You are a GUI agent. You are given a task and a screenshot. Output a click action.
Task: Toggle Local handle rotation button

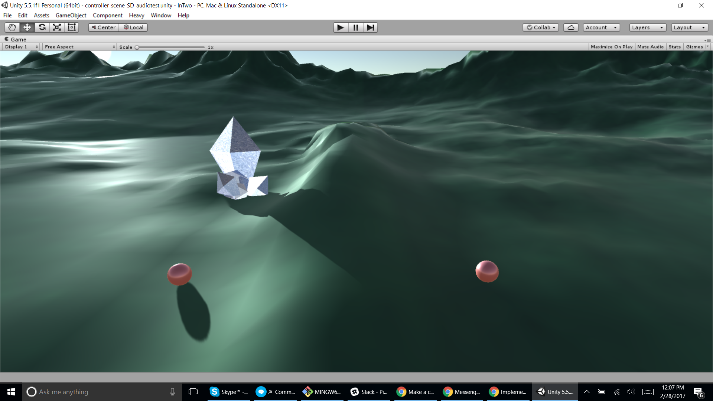tap(133, 27)
